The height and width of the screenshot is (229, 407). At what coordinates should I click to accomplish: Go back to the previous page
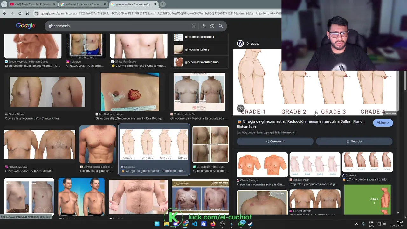pyautogui.click(x=4, y=13)
